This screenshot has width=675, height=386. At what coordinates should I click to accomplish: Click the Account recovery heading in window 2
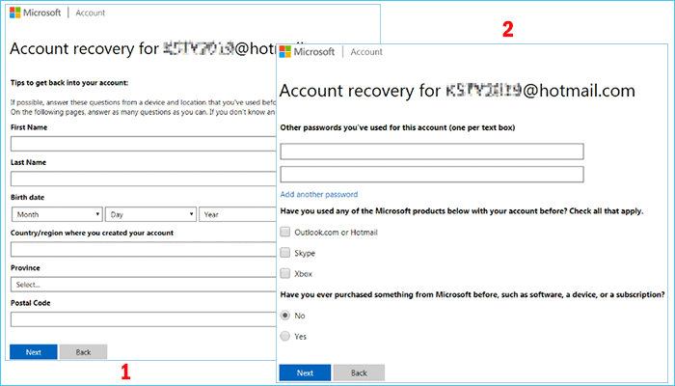click(x=457, y=91)
